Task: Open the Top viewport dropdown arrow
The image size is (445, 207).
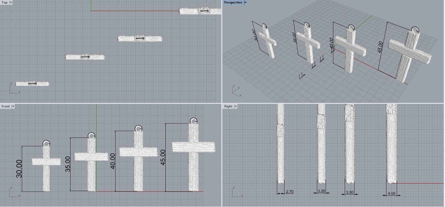Action: [x=11, y=2]
